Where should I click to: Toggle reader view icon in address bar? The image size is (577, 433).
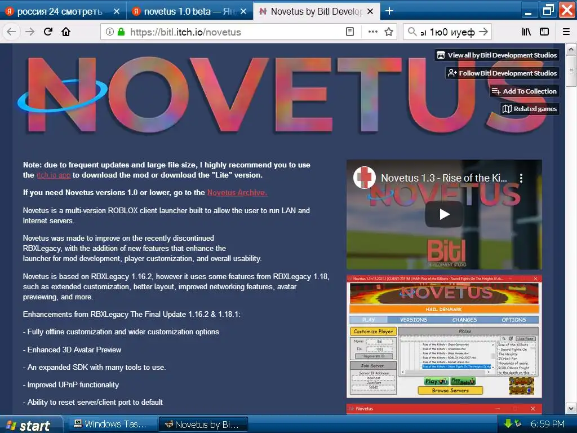(x=350, y=32)
